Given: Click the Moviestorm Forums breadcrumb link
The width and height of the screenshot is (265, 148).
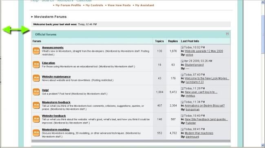Looking at the screenshot, I should [x=51, y=17].
